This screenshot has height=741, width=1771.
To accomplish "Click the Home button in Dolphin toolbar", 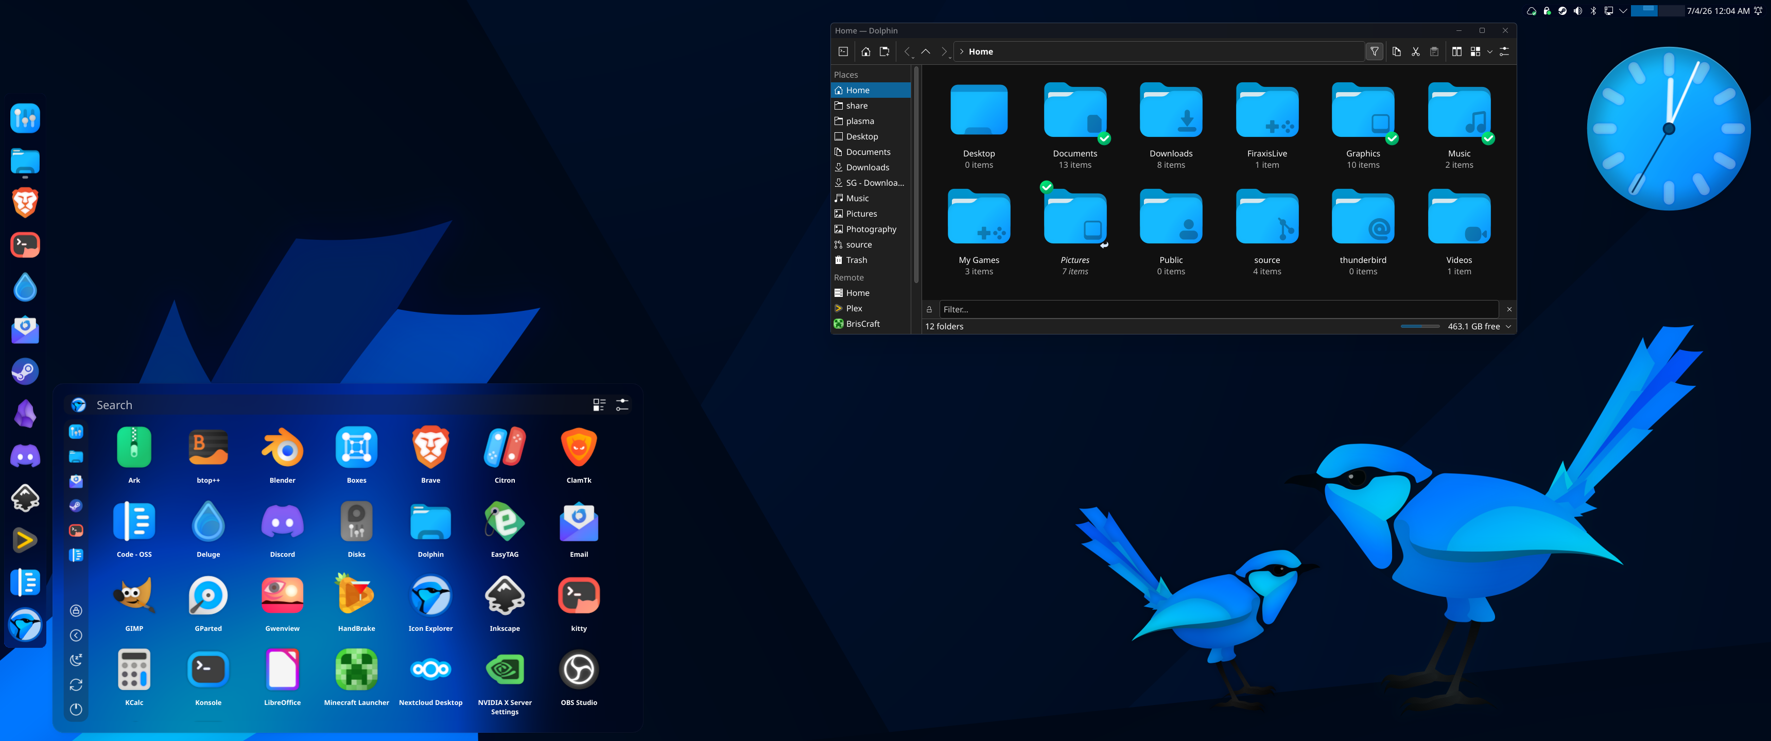I will click(865, 51).
